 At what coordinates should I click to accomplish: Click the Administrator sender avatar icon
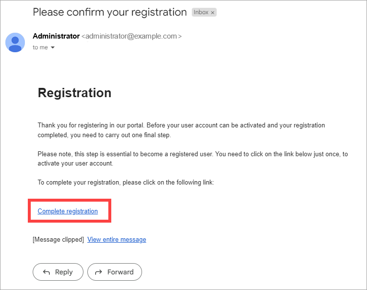pyautogui.click(x=15, y=42)
